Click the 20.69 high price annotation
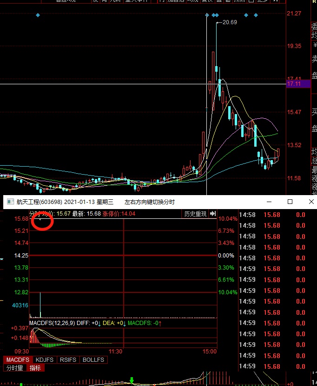 pos(230,22)
